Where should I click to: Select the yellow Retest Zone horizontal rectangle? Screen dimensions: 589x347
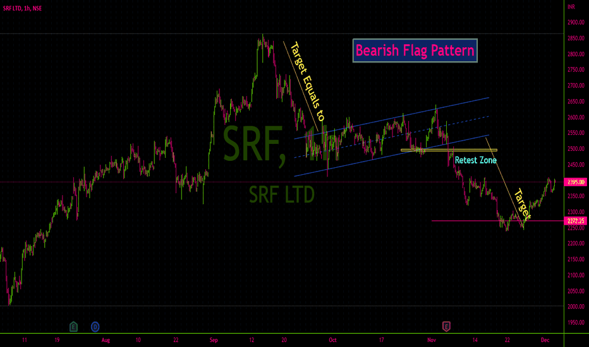coord(449,150)
